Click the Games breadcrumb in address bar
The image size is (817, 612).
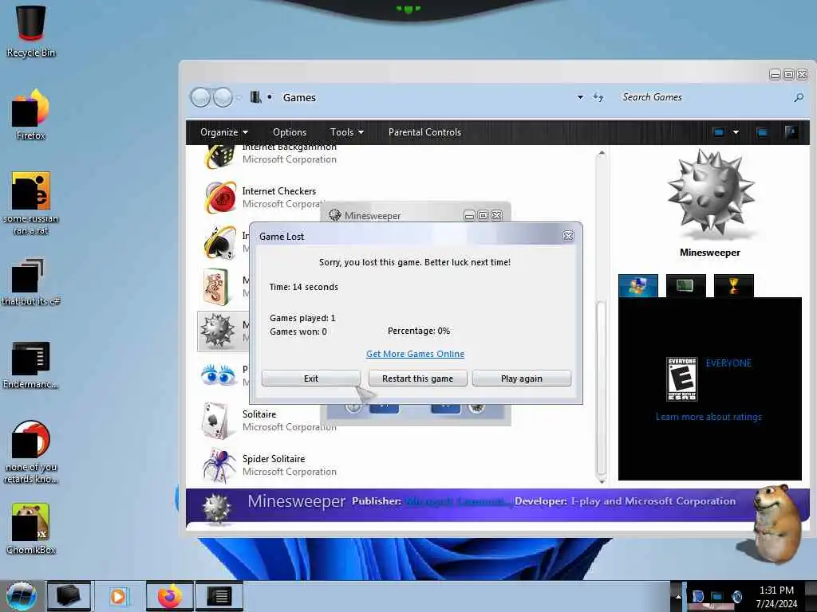coord(299,97)
